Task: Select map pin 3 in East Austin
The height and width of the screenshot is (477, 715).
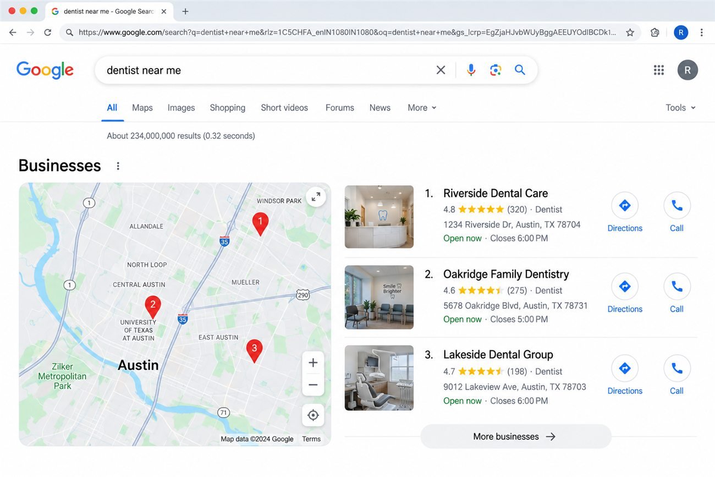Action: (254, 350)
